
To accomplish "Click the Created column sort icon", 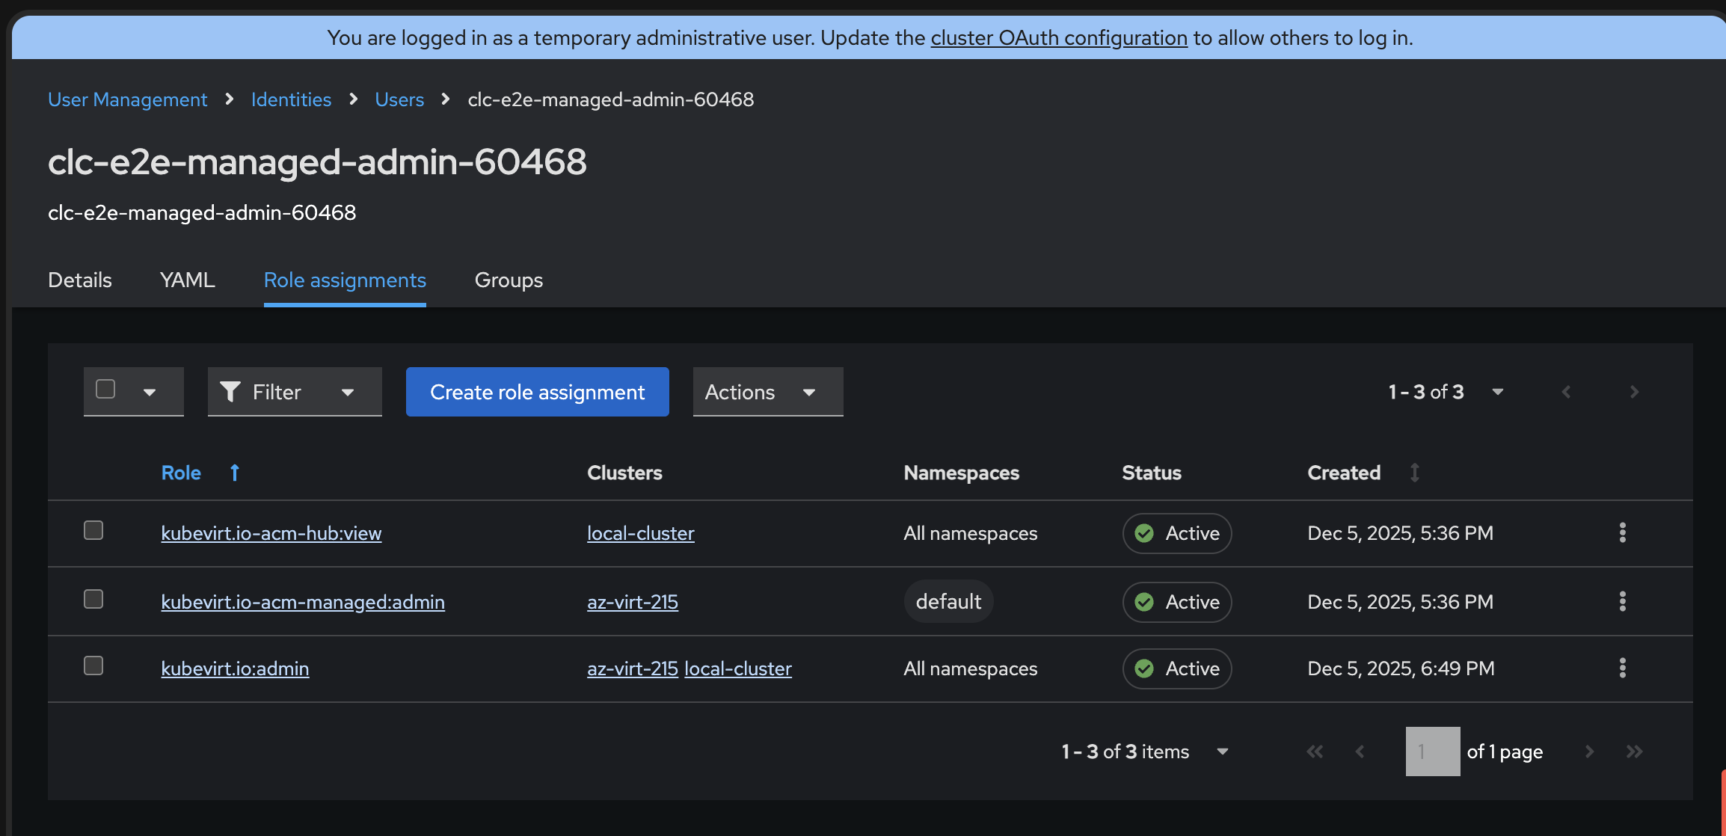I will [1414, 473].
